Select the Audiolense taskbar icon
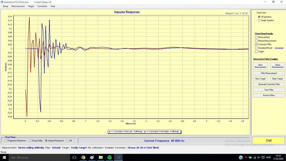This screenshot has width=286, height=161. [x=119, y=157]
